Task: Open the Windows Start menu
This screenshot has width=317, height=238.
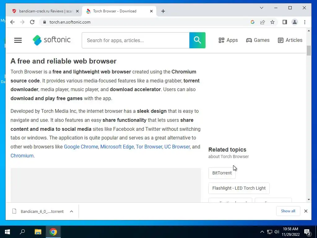Action: (7, 232)
